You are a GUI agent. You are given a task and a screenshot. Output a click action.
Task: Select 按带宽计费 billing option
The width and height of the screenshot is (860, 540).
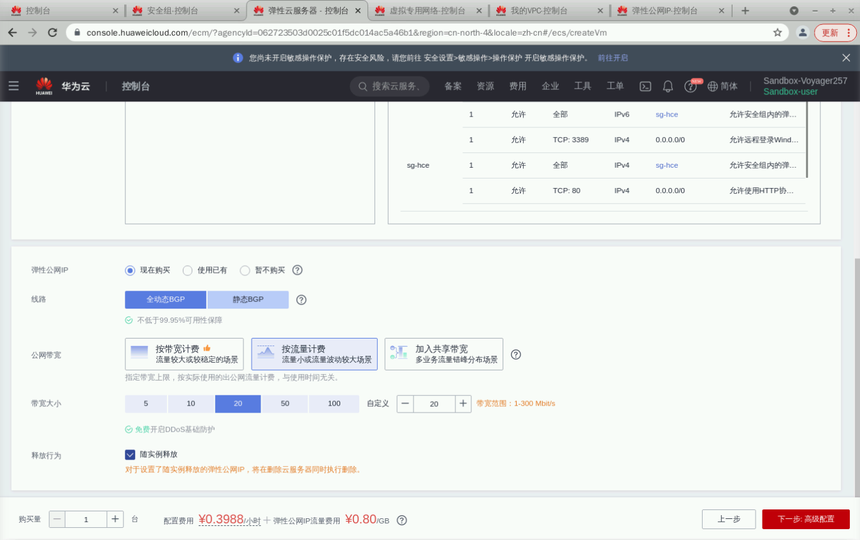point(184,354)
